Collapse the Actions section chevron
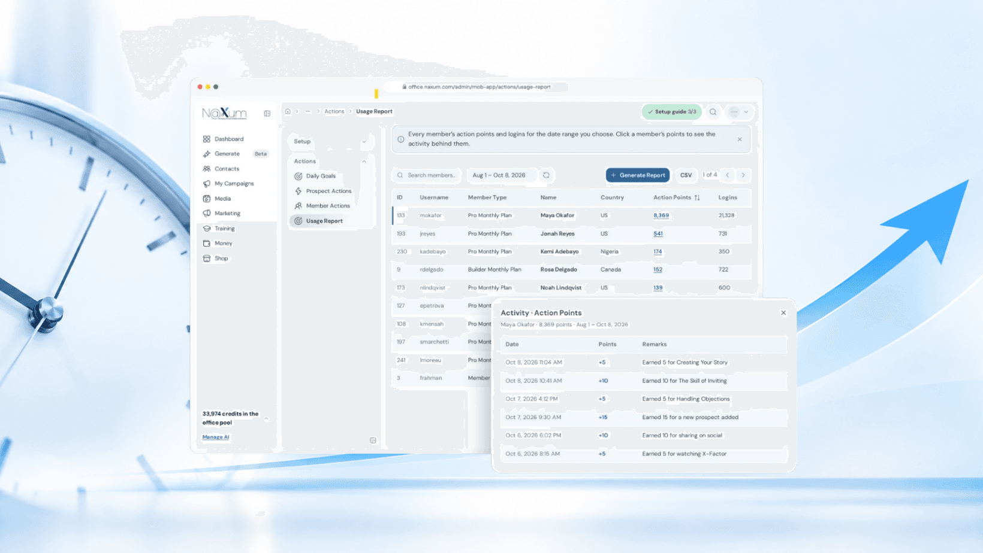 point(364,162)
